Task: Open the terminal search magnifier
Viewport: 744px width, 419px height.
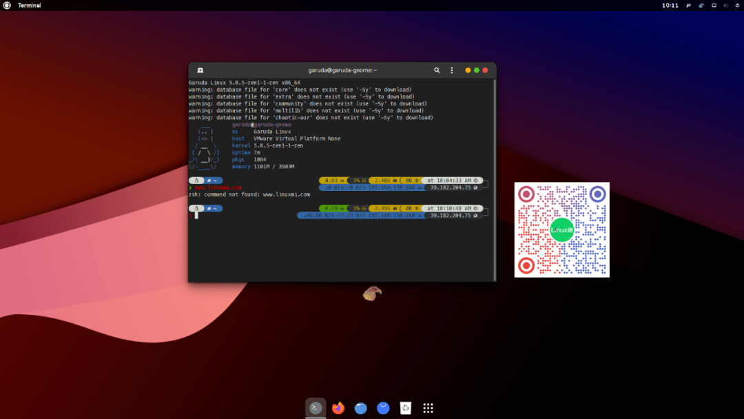Action: point(437,70)
